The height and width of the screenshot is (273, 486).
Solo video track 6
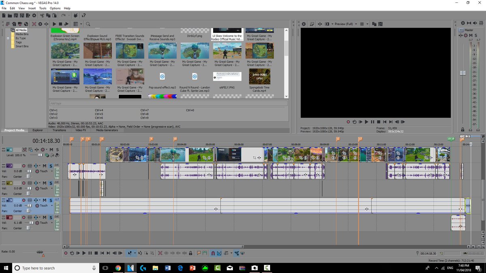tap(57, 150)
